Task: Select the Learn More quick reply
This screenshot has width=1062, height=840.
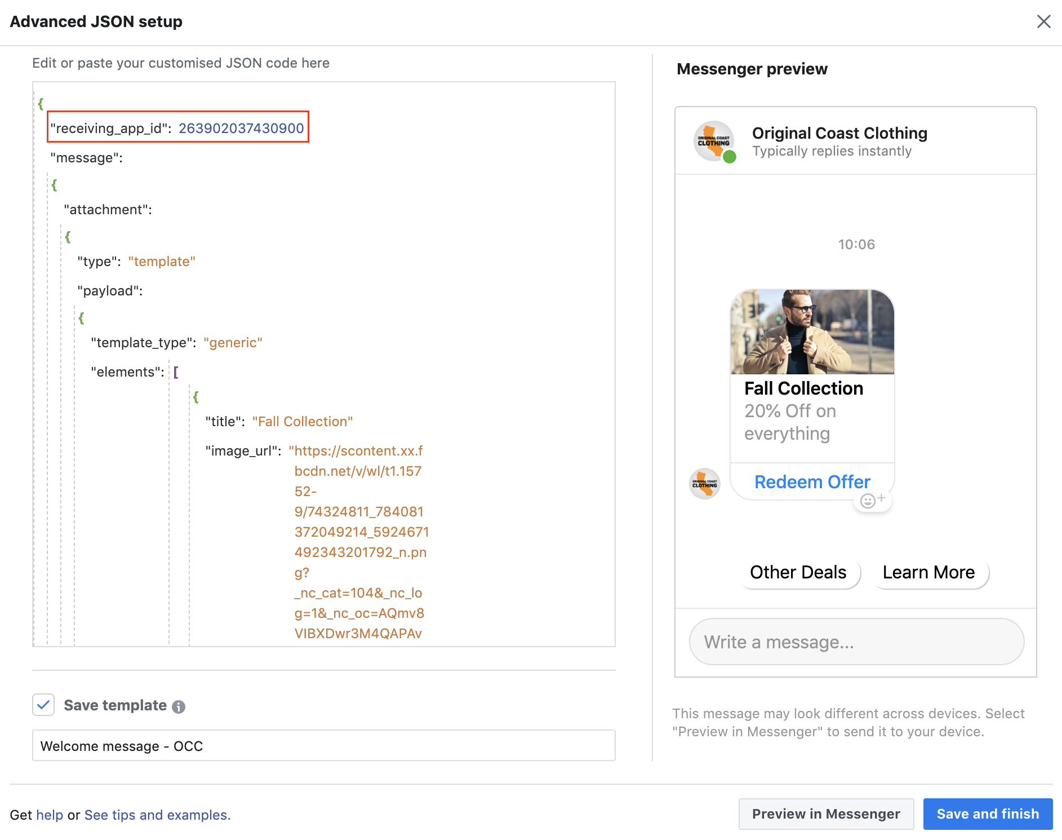Action: tap(928, 573)
